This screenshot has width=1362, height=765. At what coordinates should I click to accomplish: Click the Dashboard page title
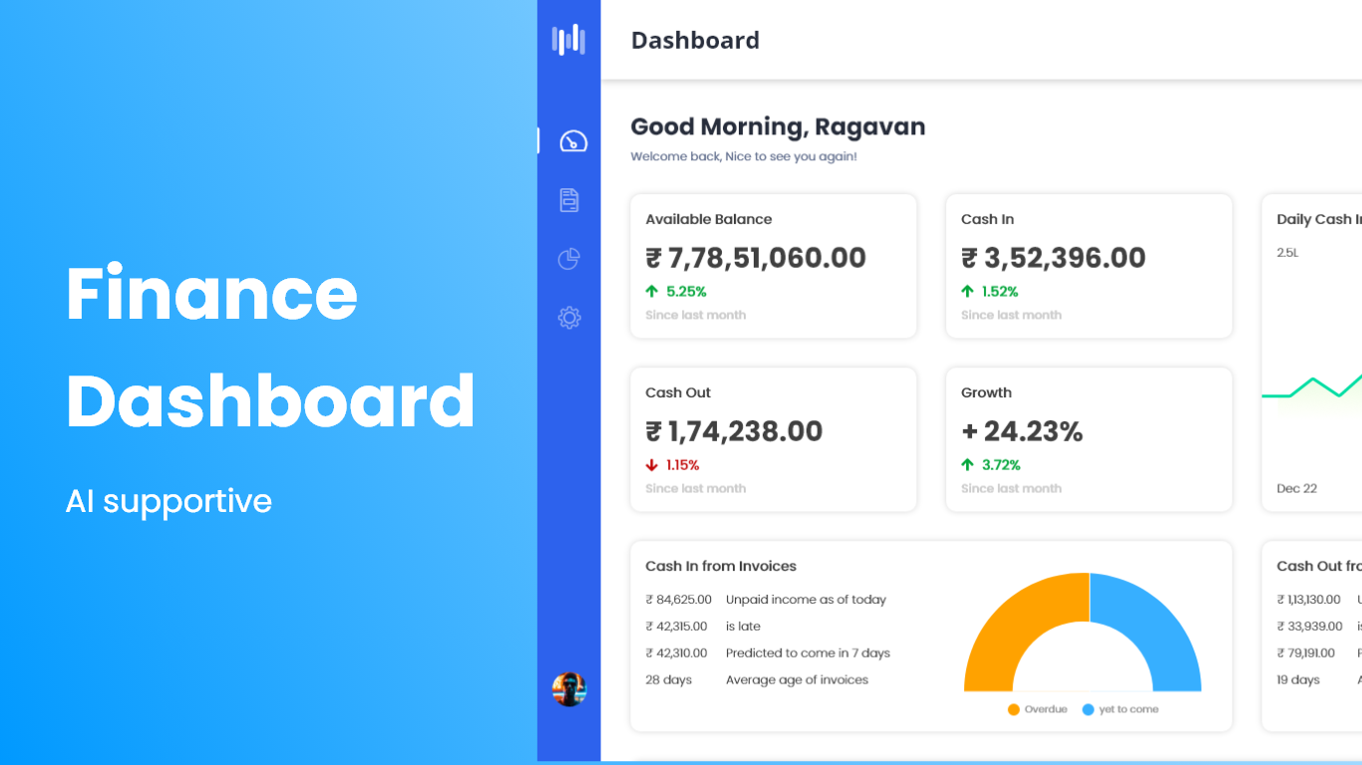coord(695,40)
